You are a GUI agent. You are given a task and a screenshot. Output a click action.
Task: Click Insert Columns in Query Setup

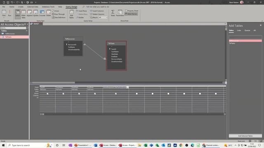point(97,11)
